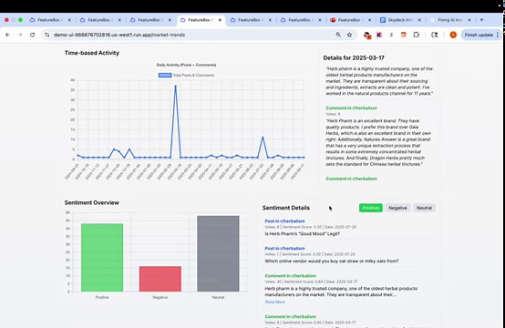Select the FeatureBox tab with red icon

click(x=350, y=20)
